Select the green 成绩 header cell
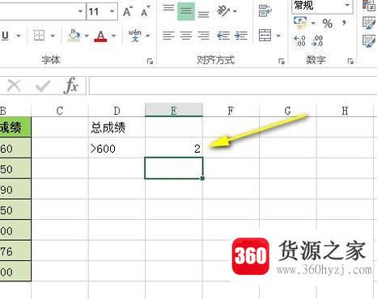 click(15, 127)
